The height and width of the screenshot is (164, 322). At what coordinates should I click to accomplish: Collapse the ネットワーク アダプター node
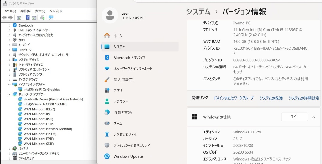pyautogui.click(x=10, y=94)
